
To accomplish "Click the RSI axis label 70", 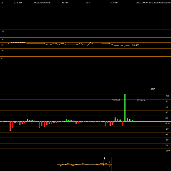I will [2, 39].
